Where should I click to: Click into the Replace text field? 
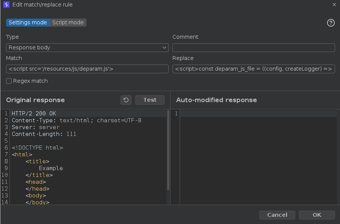[254, 69]
